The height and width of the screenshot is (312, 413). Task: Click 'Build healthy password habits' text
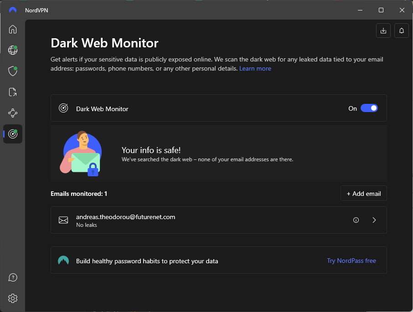click(x=147, y=261)
